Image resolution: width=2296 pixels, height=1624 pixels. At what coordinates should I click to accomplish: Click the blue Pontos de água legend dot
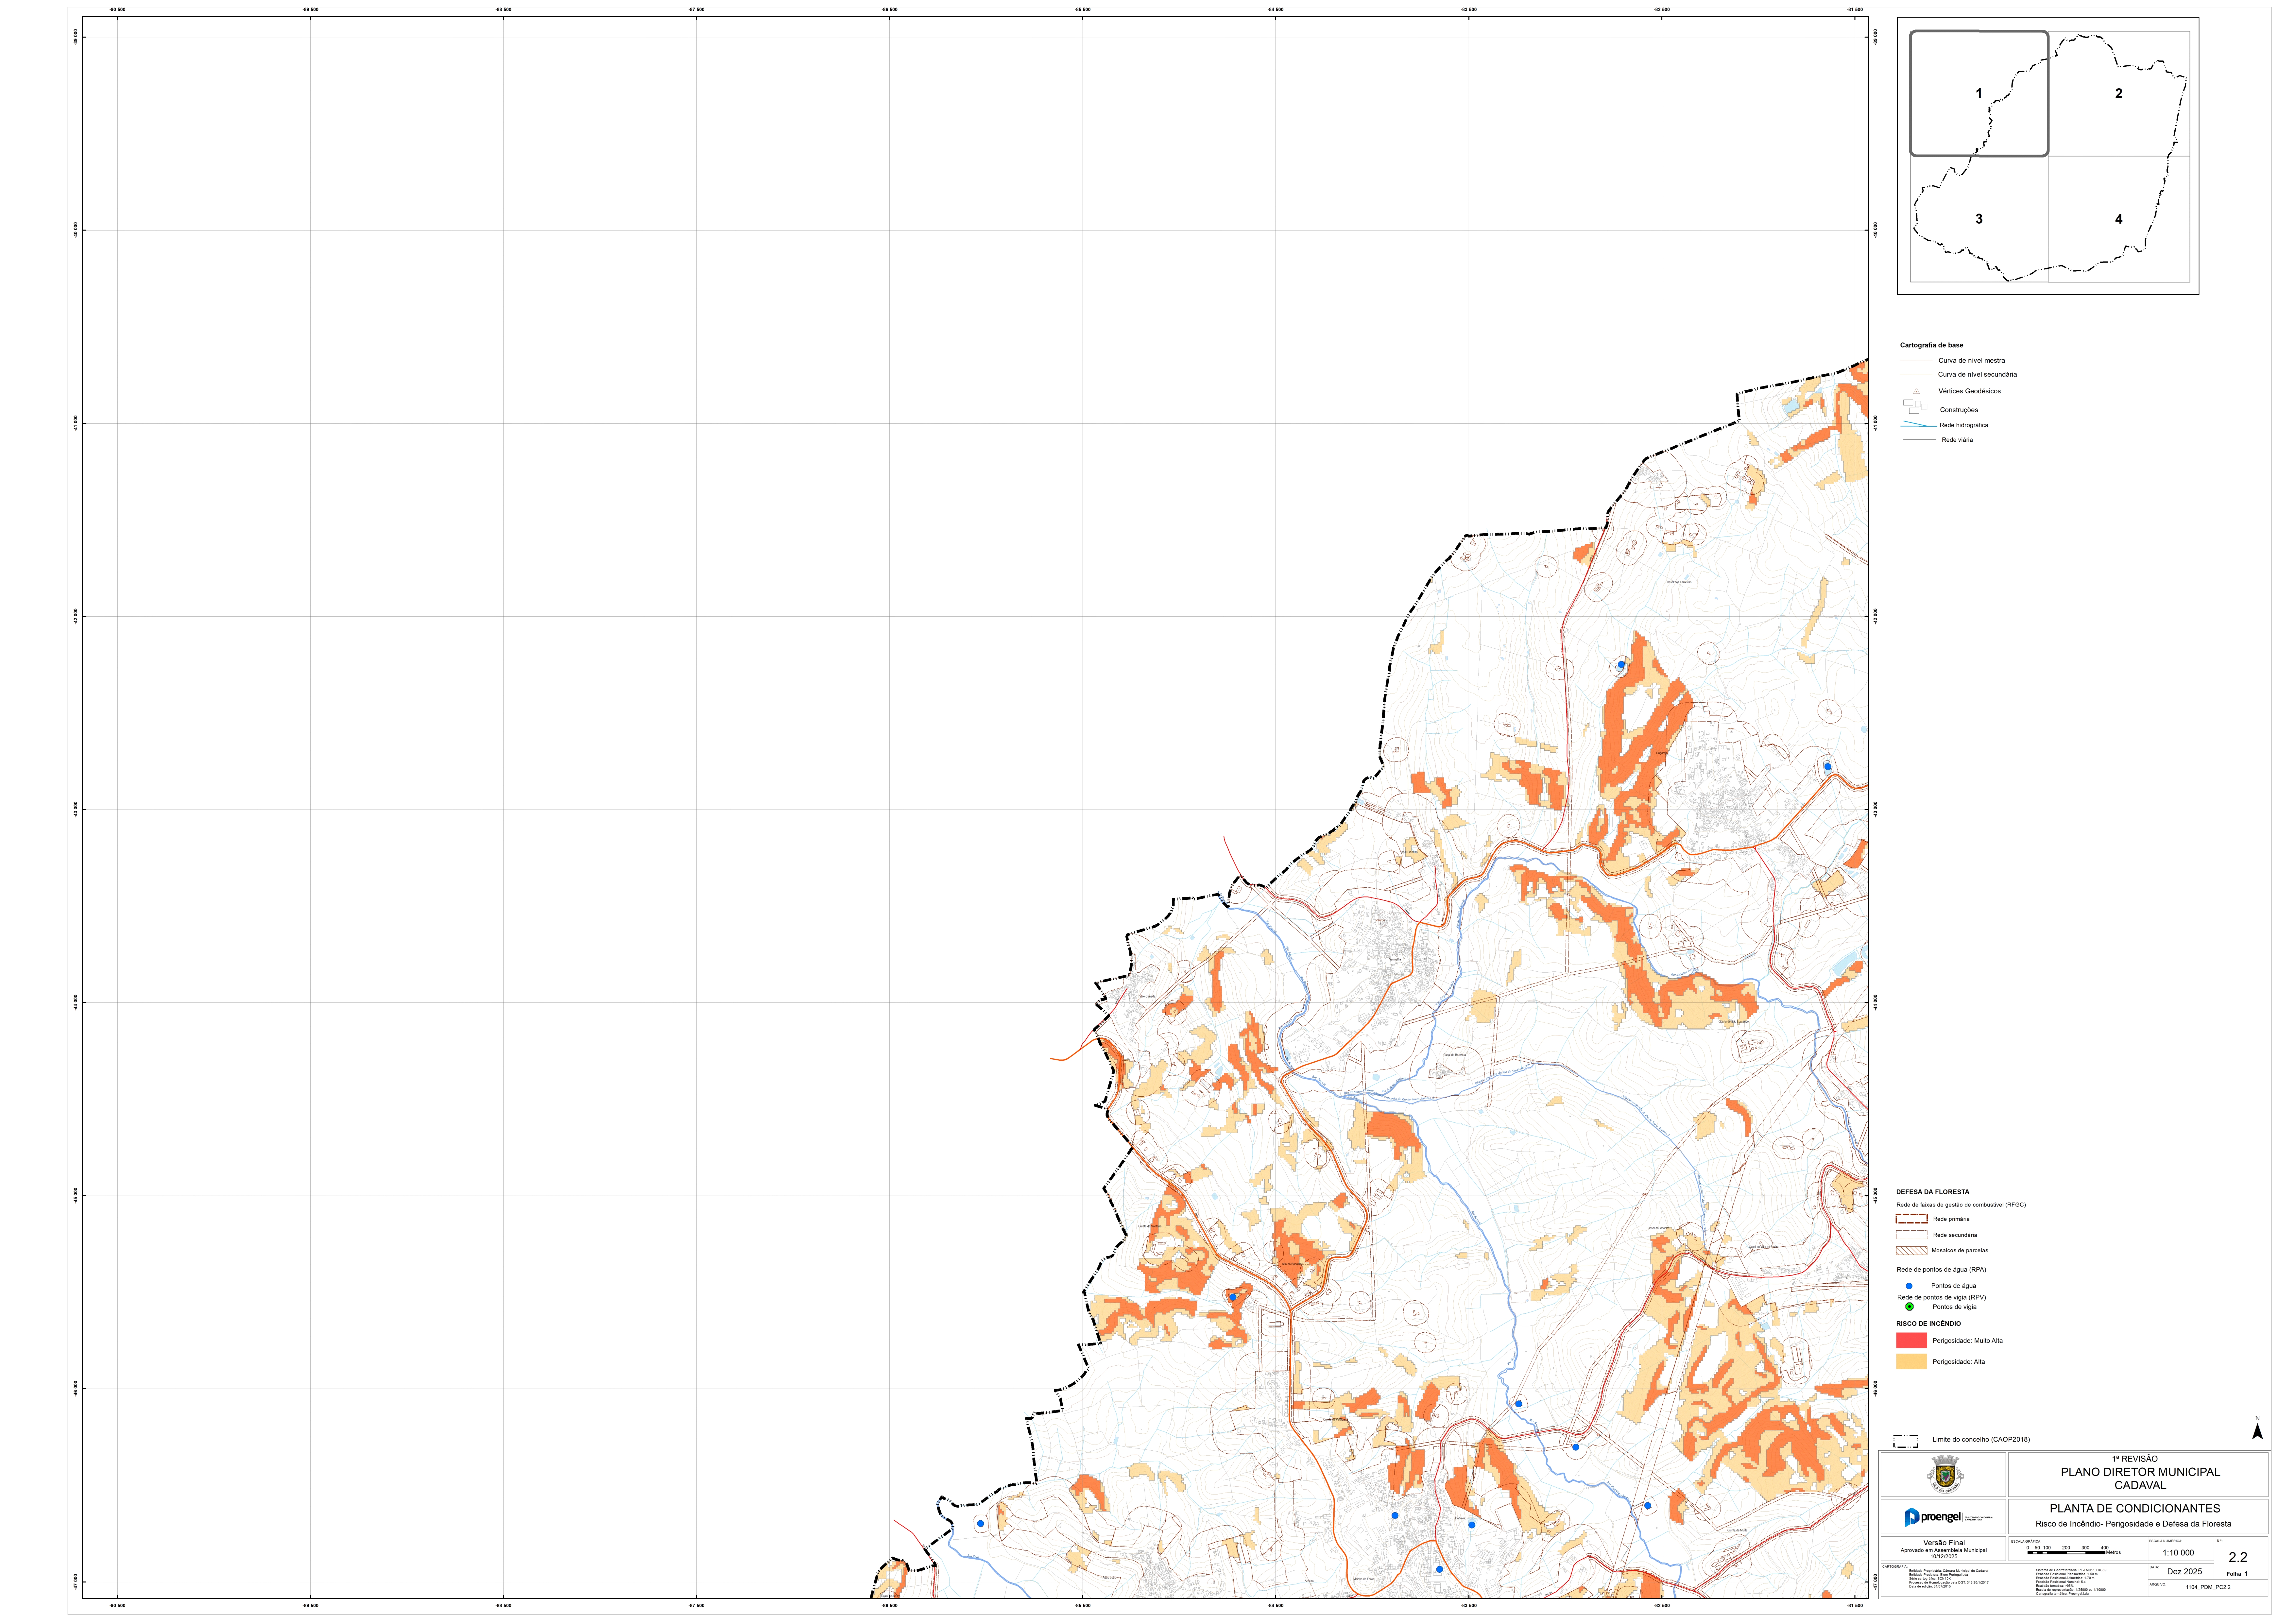point(1909,1286)
